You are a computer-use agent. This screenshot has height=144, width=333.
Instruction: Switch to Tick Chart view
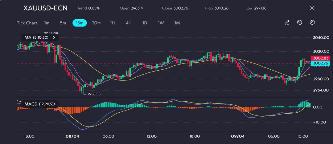click(27, 23)
